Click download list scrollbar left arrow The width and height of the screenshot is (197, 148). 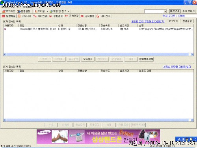pos(5,54)
